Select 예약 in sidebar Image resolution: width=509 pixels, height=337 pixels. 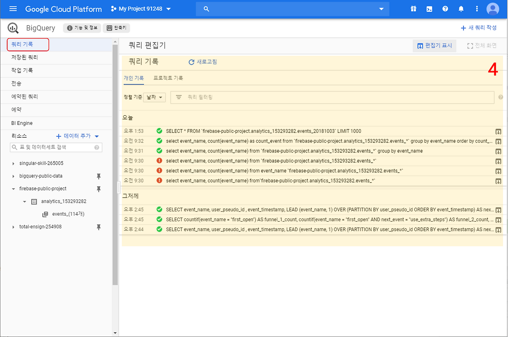coord(56,110)
